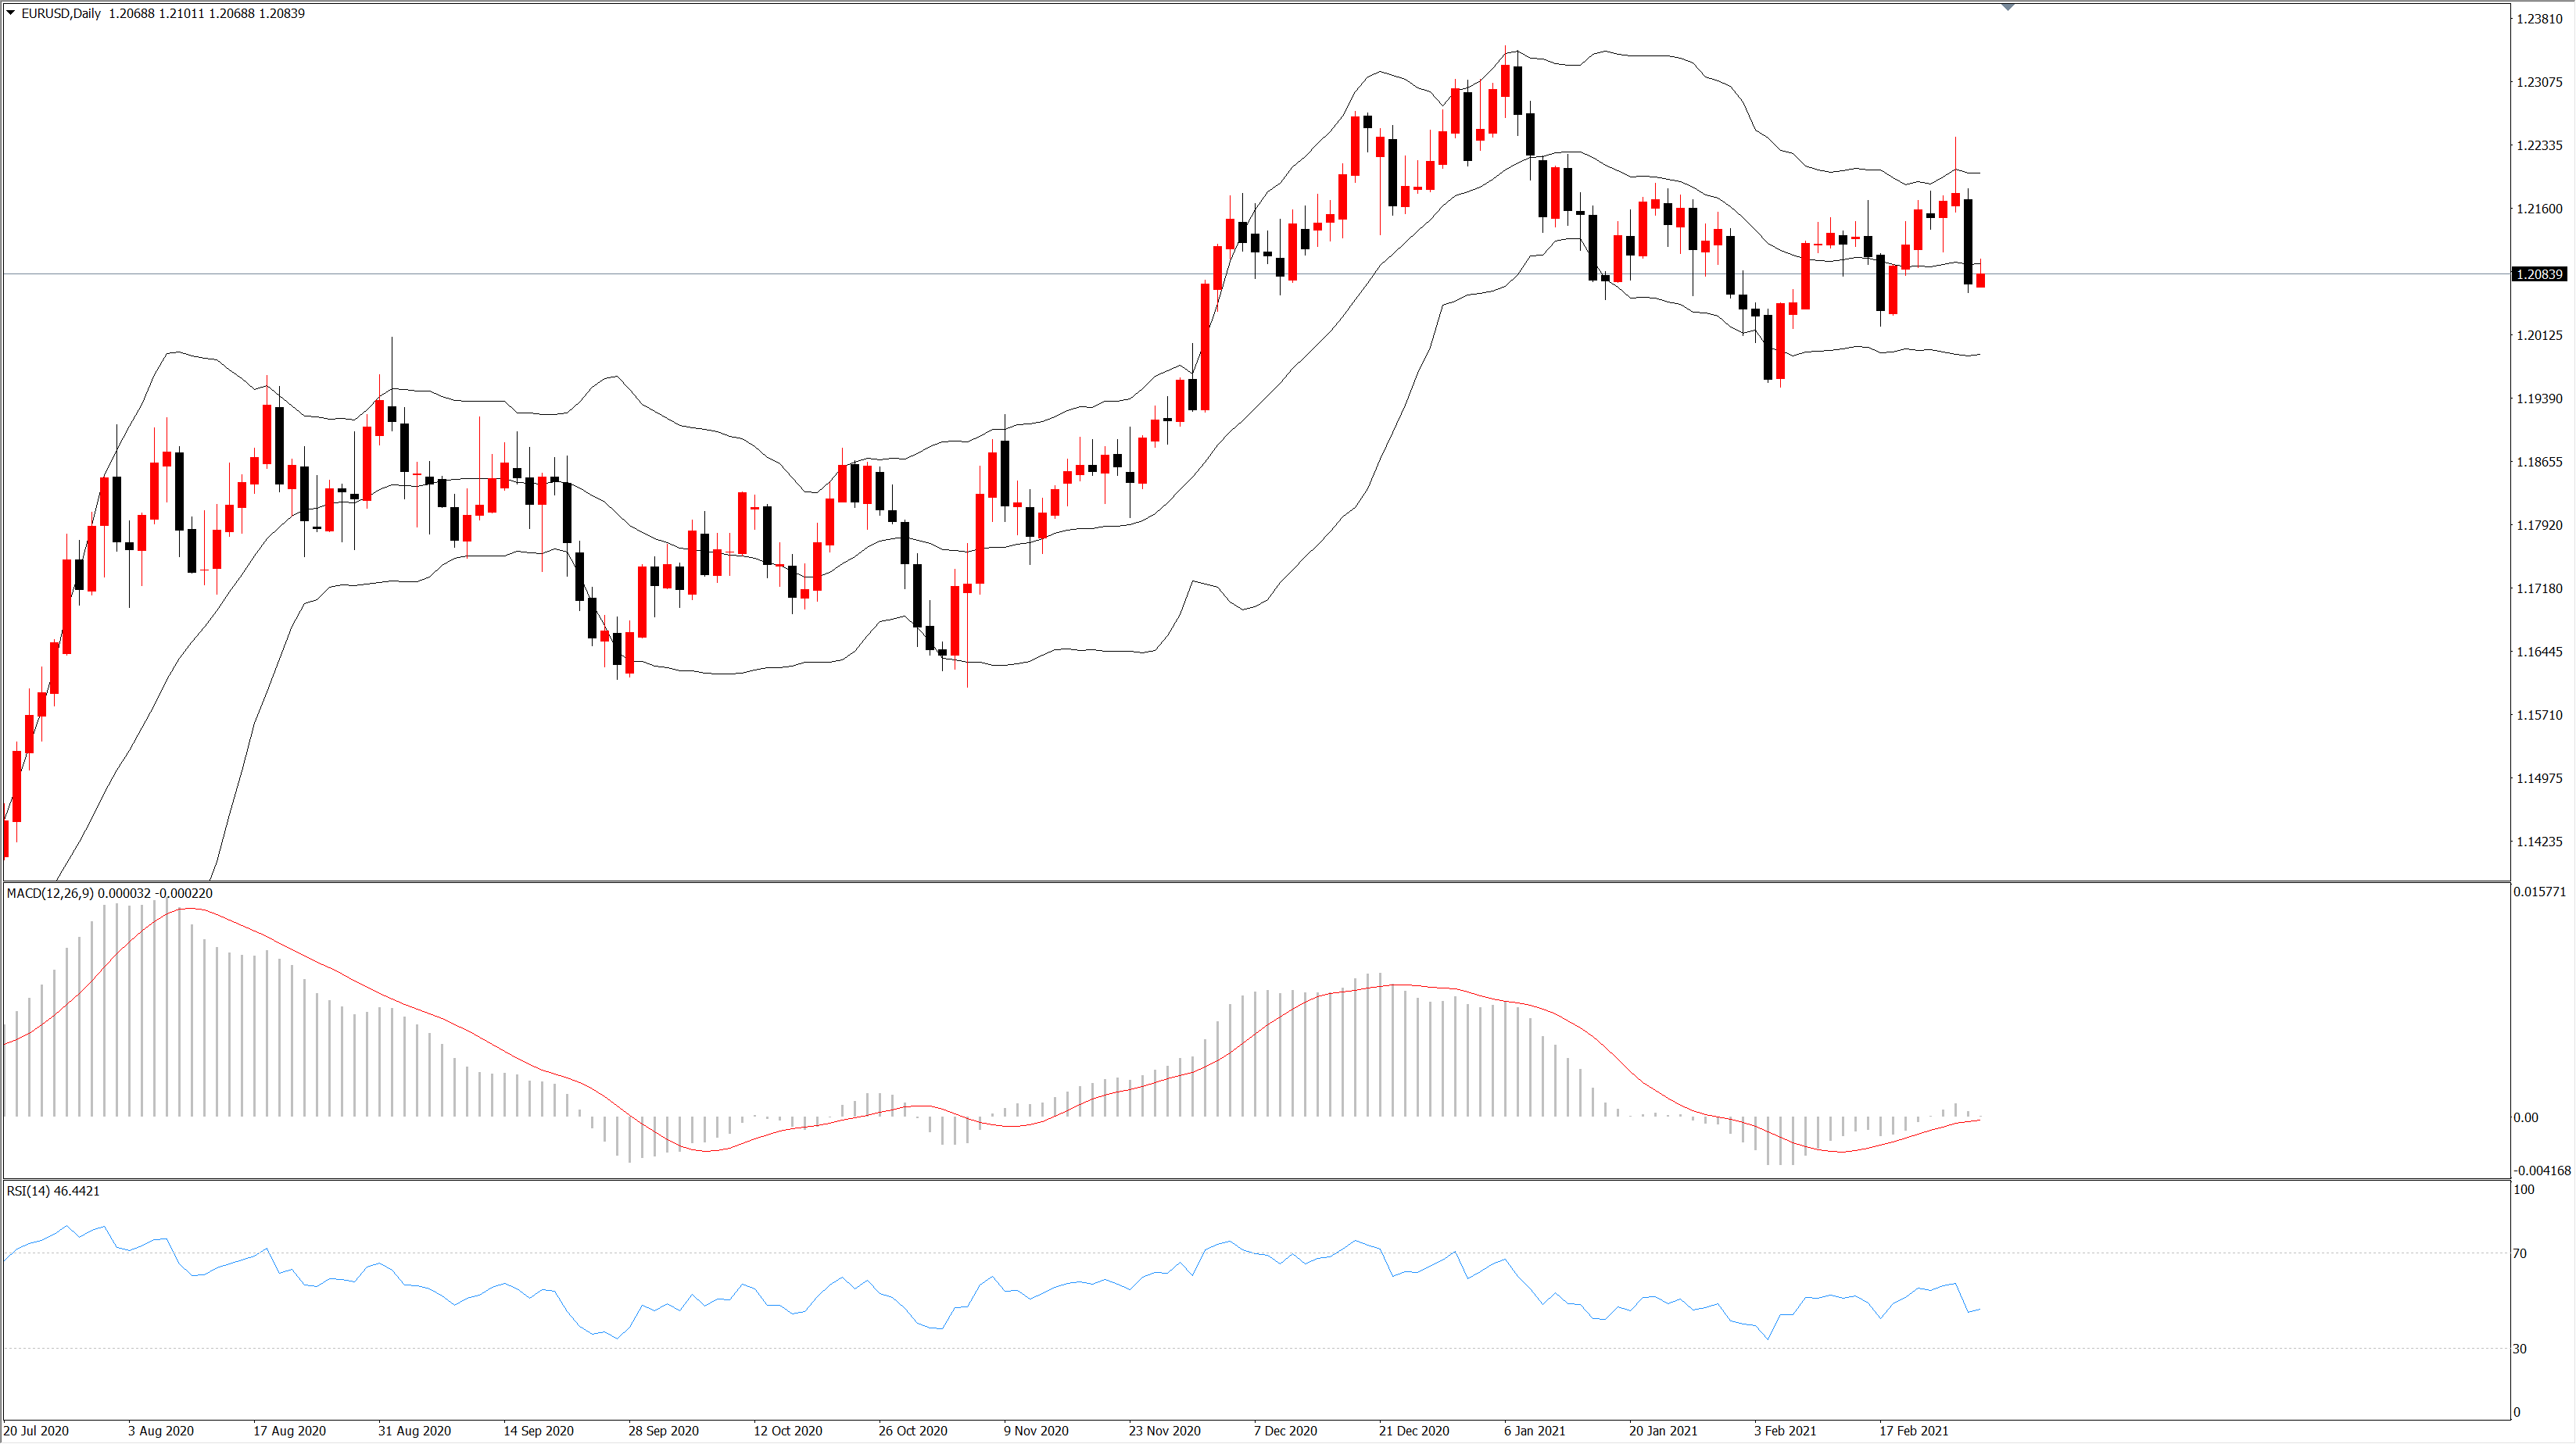Click the EURUSD,Daily chart title text
This screenshot has height=1444, width=2576.
tap(61, 13)
